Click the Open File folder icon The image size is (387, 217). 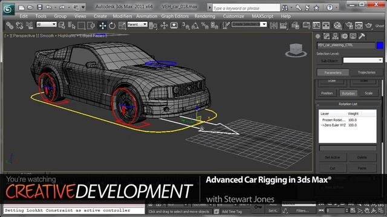tap(30, 7)
